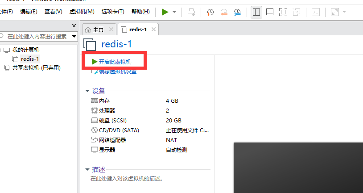Click the 处理器 processor device row
Image resolution: width=363 pixels, height=193 pixels.
(150, 110)
